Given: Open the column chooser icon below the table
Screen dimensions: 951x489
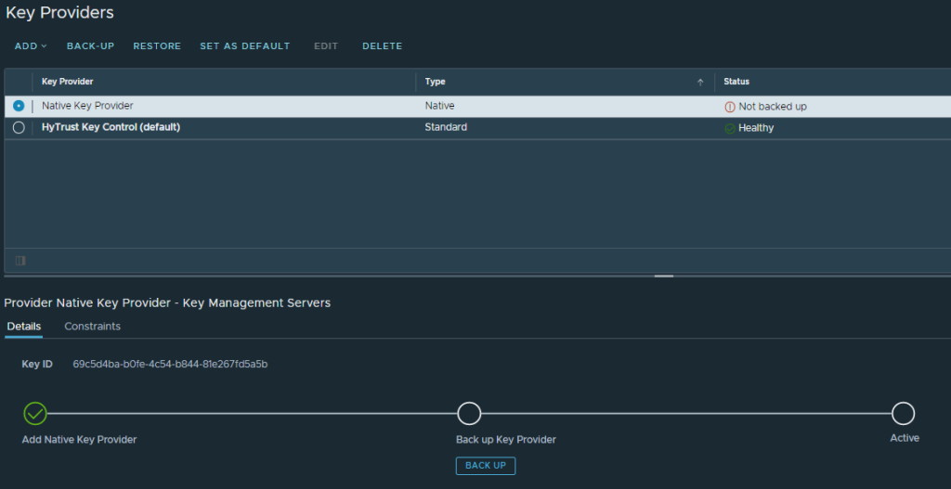Looking at the screenshot, I should pyautogui.click(x=20, y=261).
